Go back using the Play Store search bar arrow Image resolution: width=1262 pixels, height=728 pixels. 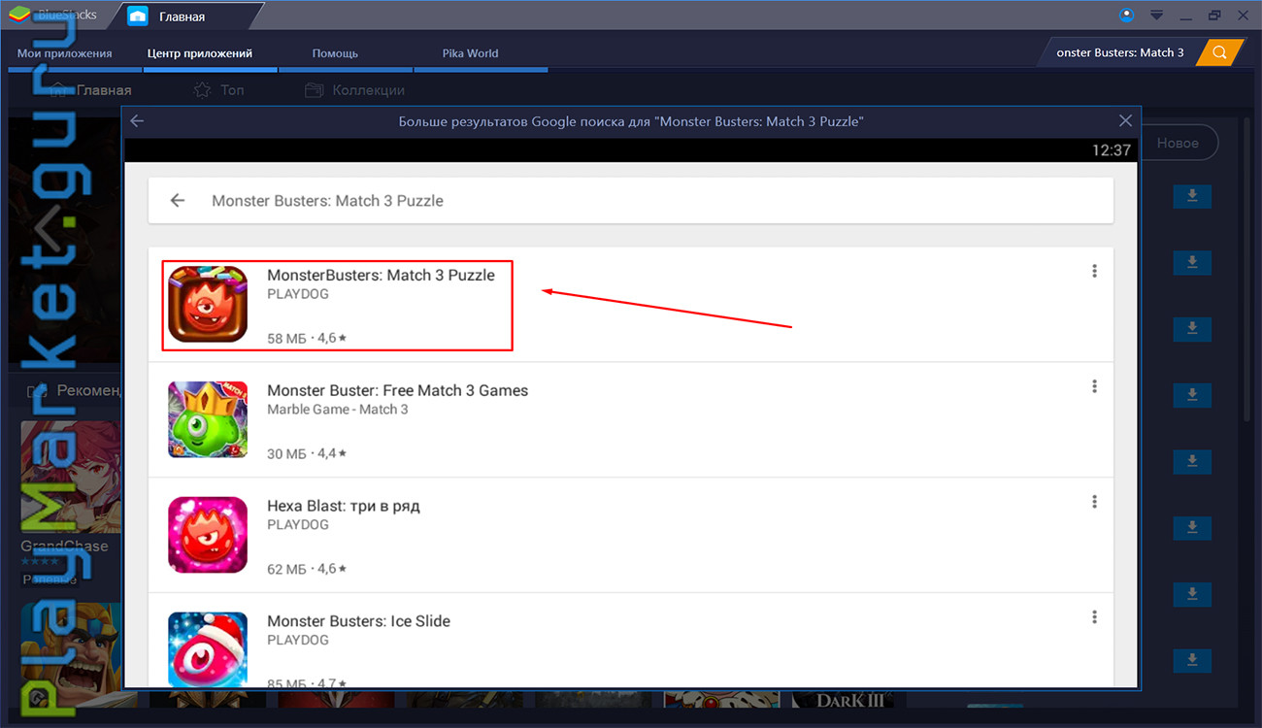[177, 200]
